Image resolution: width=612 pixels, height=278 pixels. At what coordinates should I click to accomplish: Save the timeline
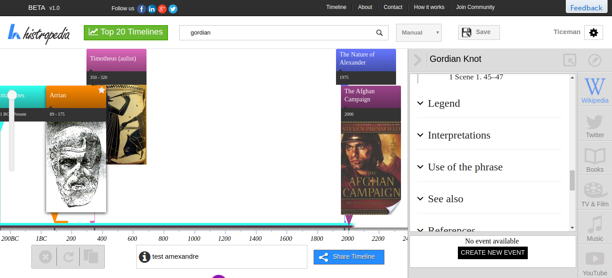click(479, 32)
